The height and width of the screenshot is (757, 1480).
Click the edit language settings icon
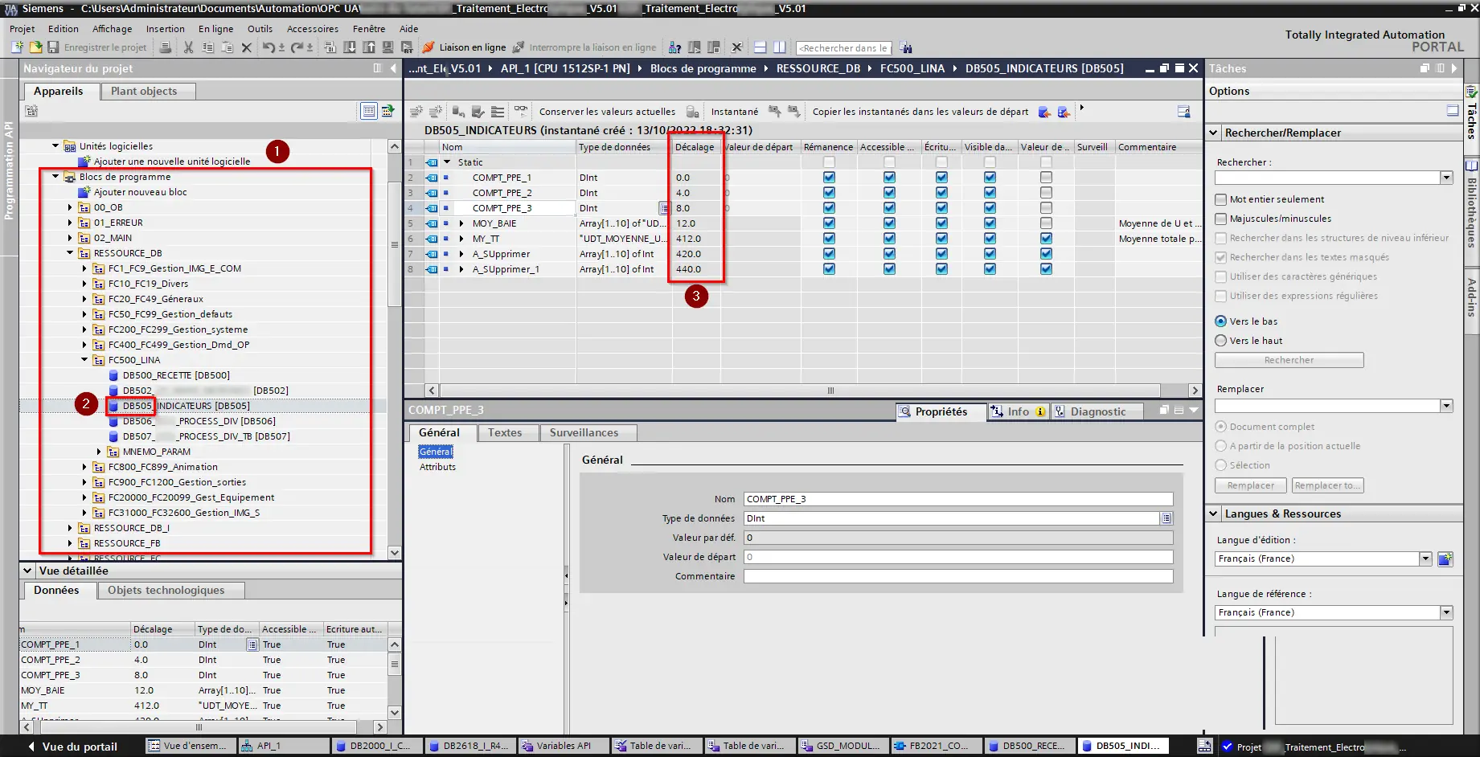tap(1445, 559)
